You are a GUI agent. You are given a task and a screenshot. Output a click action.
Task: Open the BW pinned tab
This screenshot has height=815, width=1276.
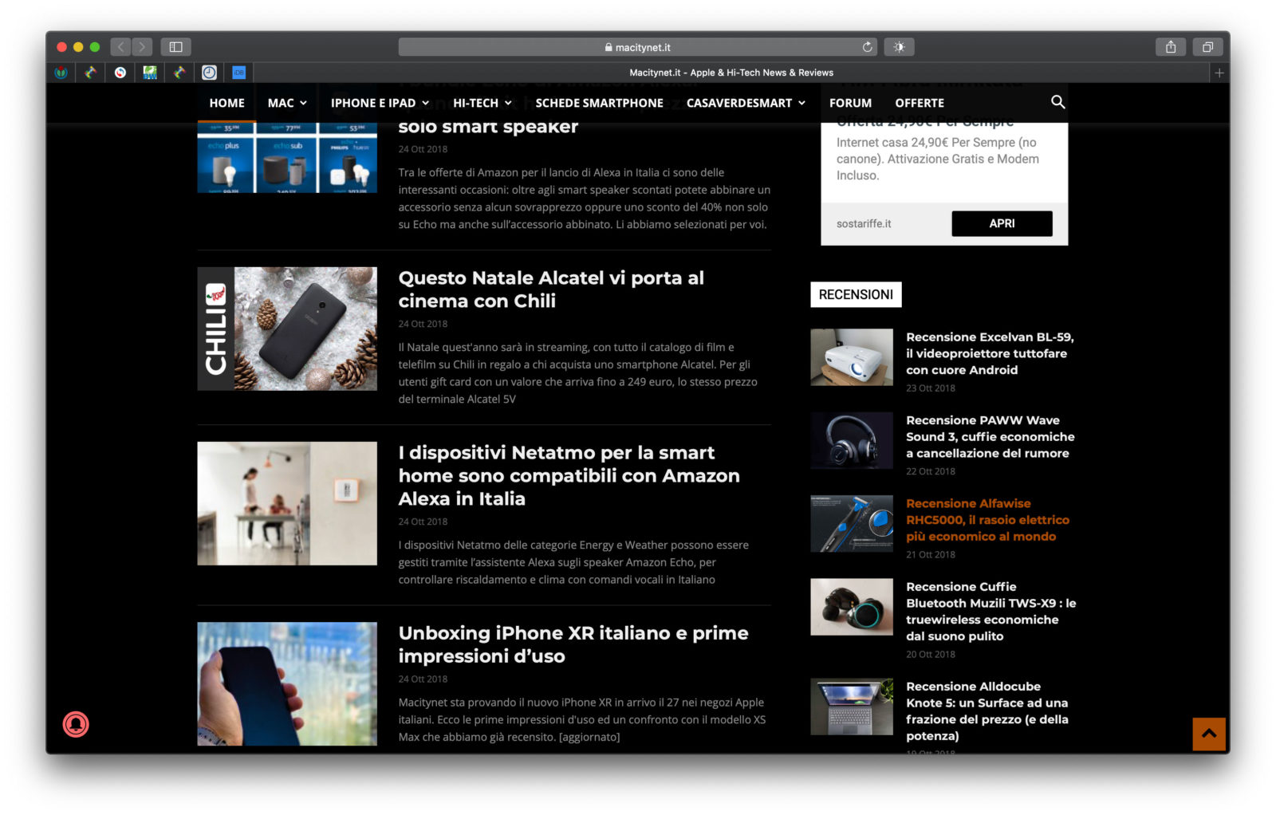coord(149,73)
